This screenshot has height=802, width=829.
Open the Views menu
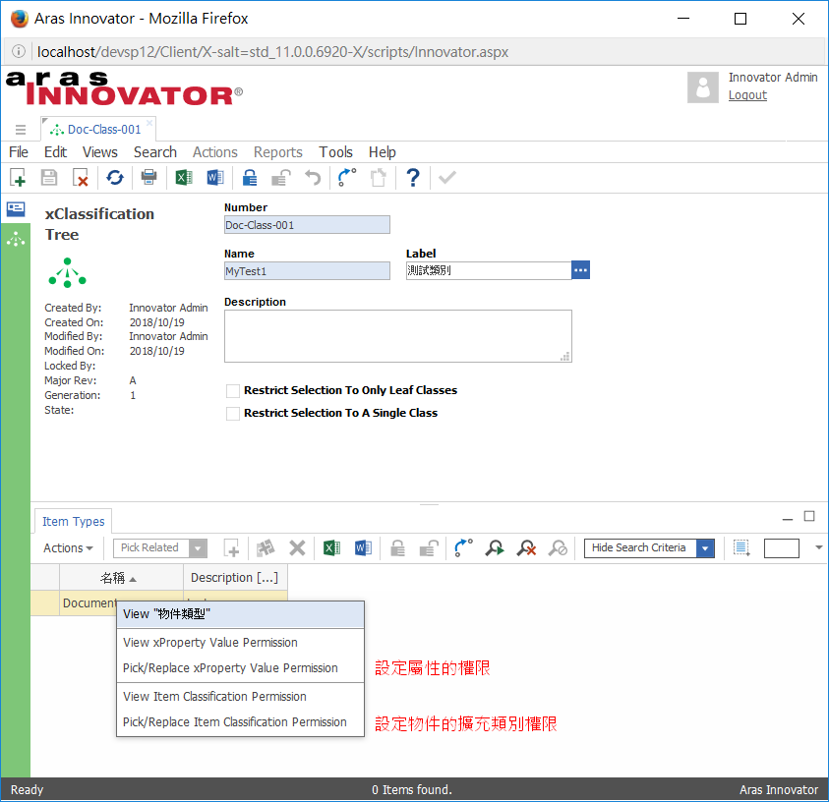(x=100, y=152)
